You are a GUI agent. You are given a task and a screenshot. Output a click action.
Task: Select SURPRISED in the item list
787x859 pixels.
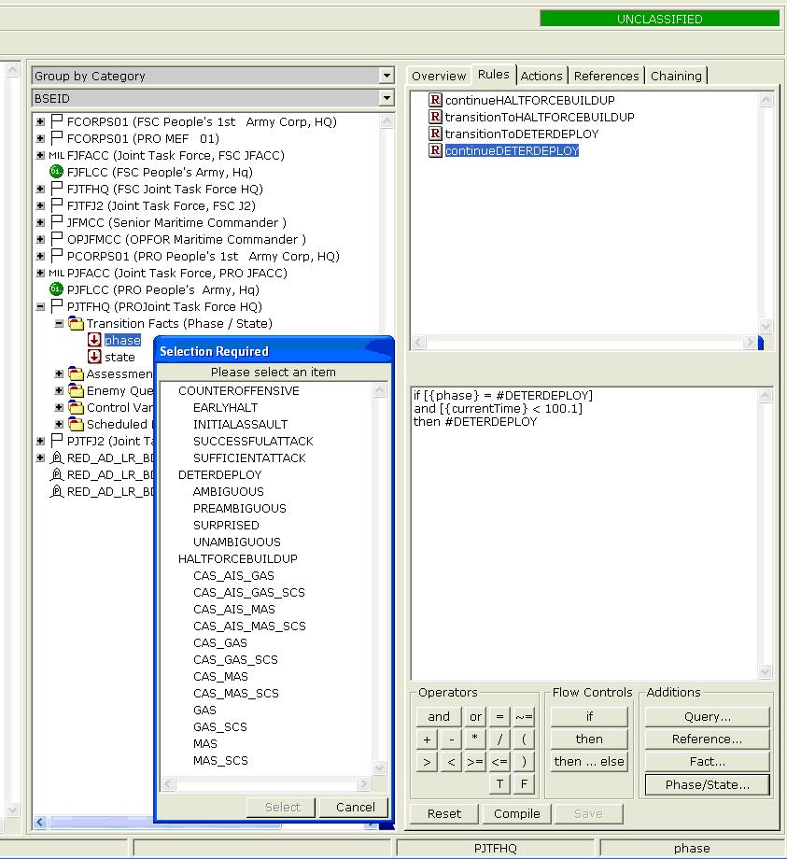click(226, 525)
